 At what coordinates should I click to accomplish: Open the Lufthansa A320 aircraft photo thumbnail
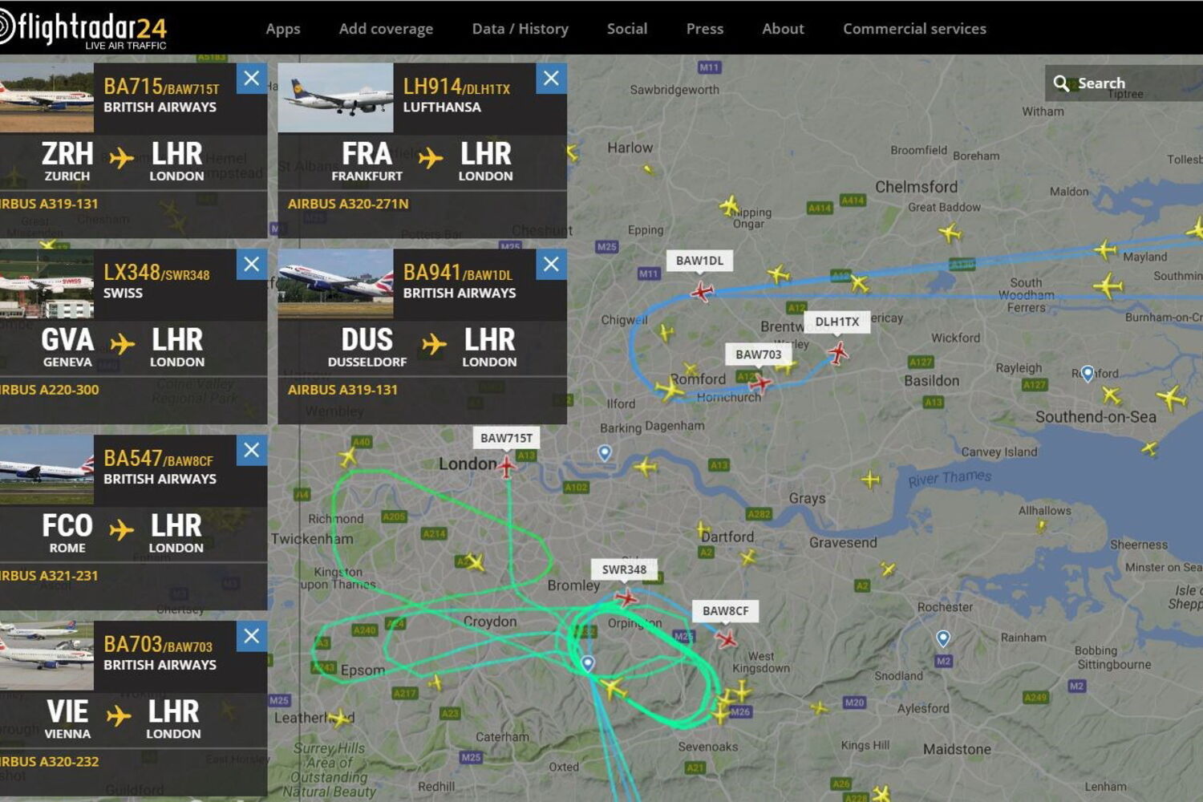point(335,98)
